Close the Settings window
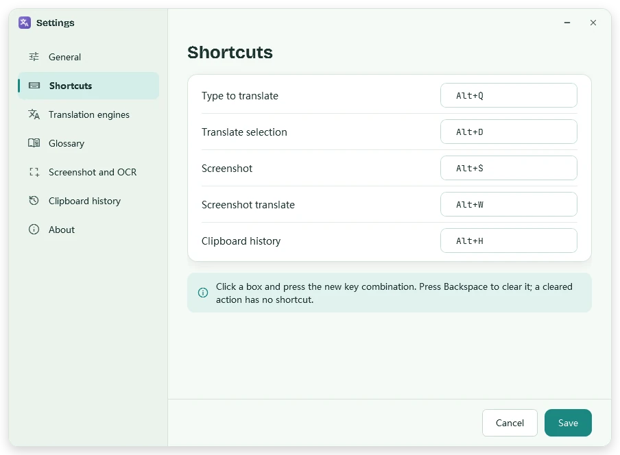 point(593,23)
